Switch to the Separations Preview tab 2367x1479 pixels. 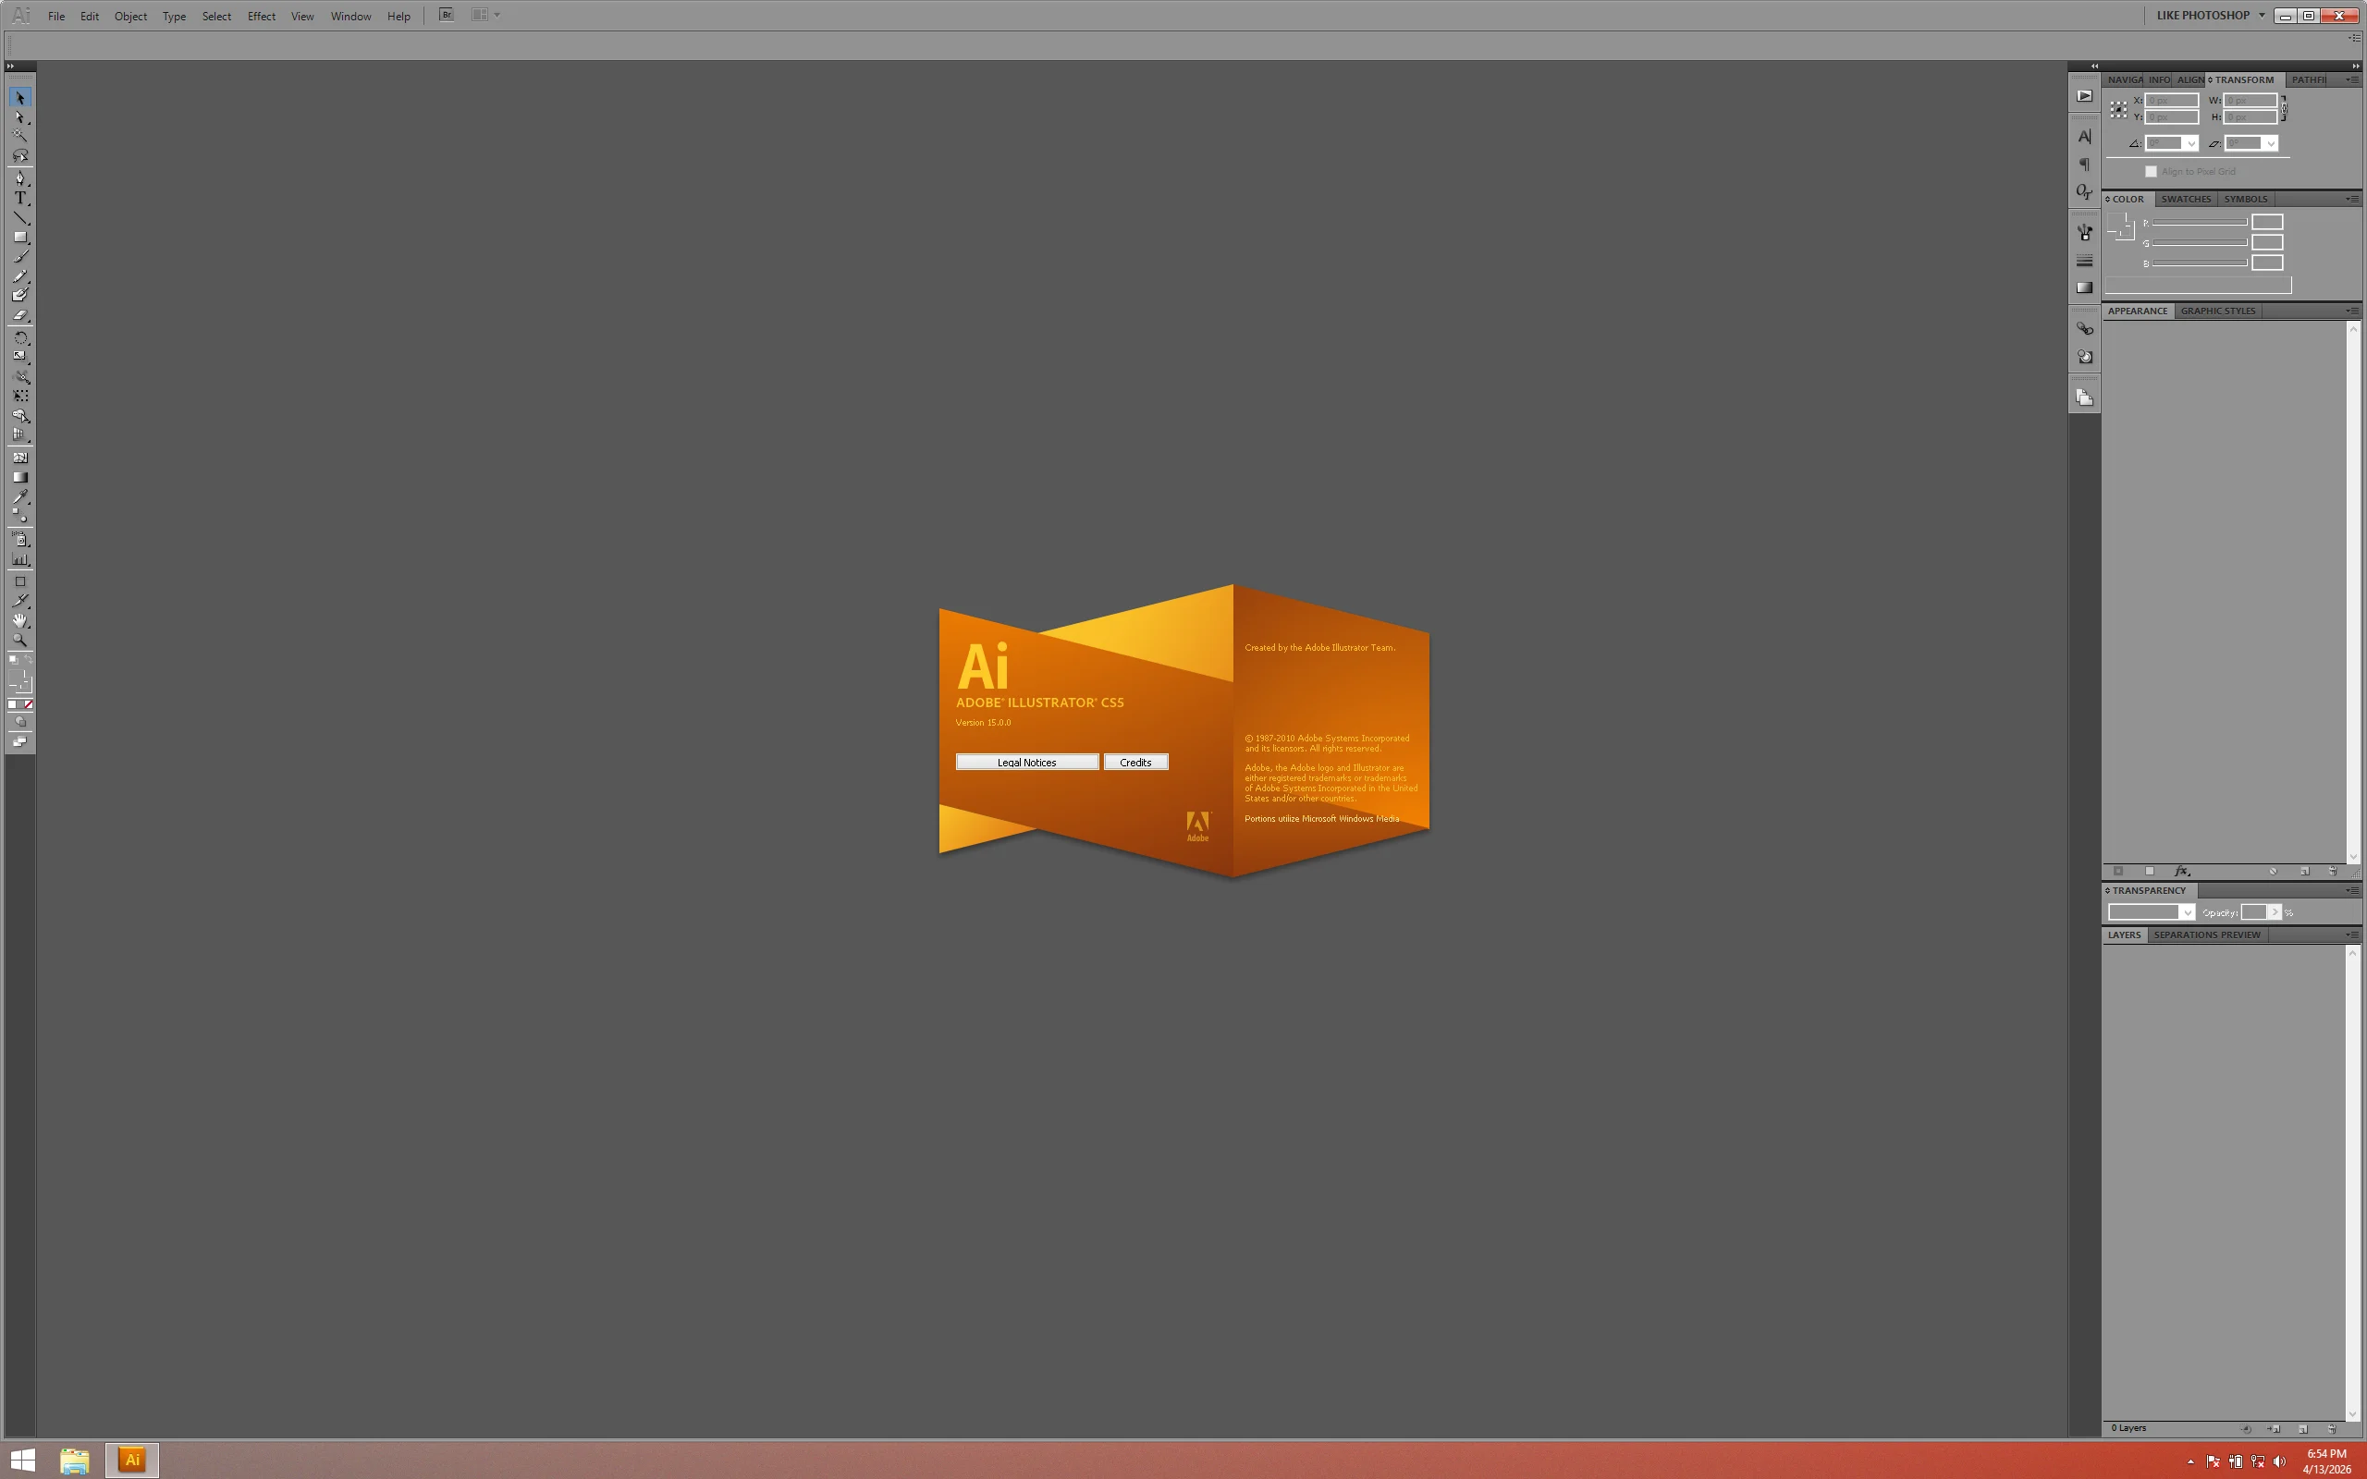coord(2207,935)
